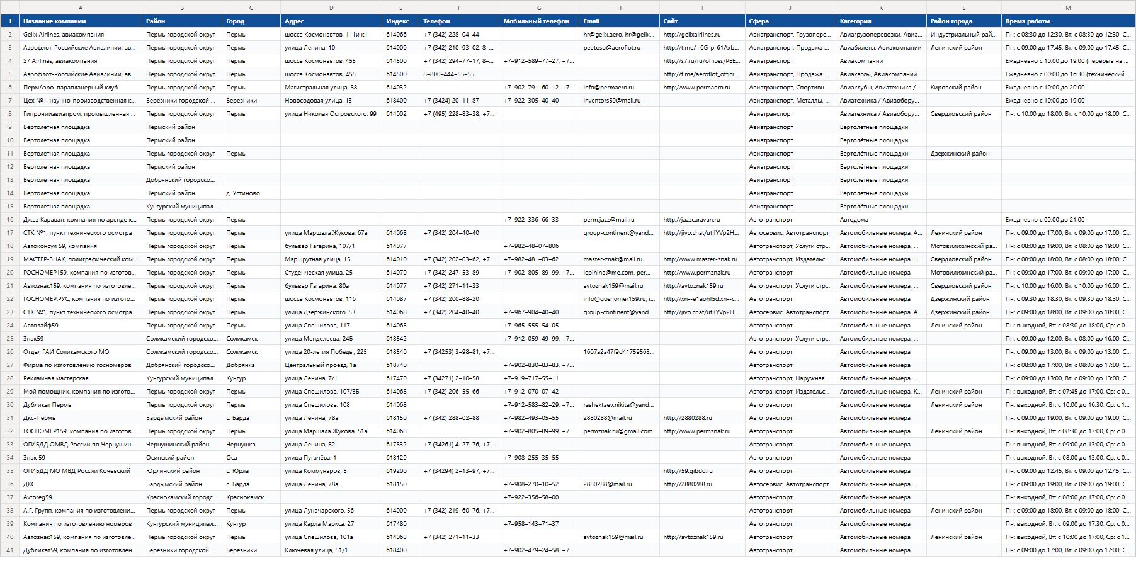Select address 'Магистральная улица, 88'
This screenshot has height=568, width=1136.
click(331, 88)
